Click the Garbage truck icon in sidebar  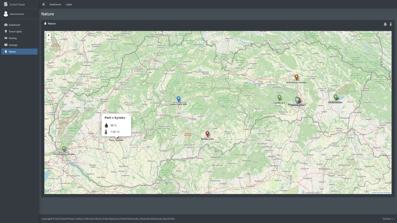(x=6, y=45)
